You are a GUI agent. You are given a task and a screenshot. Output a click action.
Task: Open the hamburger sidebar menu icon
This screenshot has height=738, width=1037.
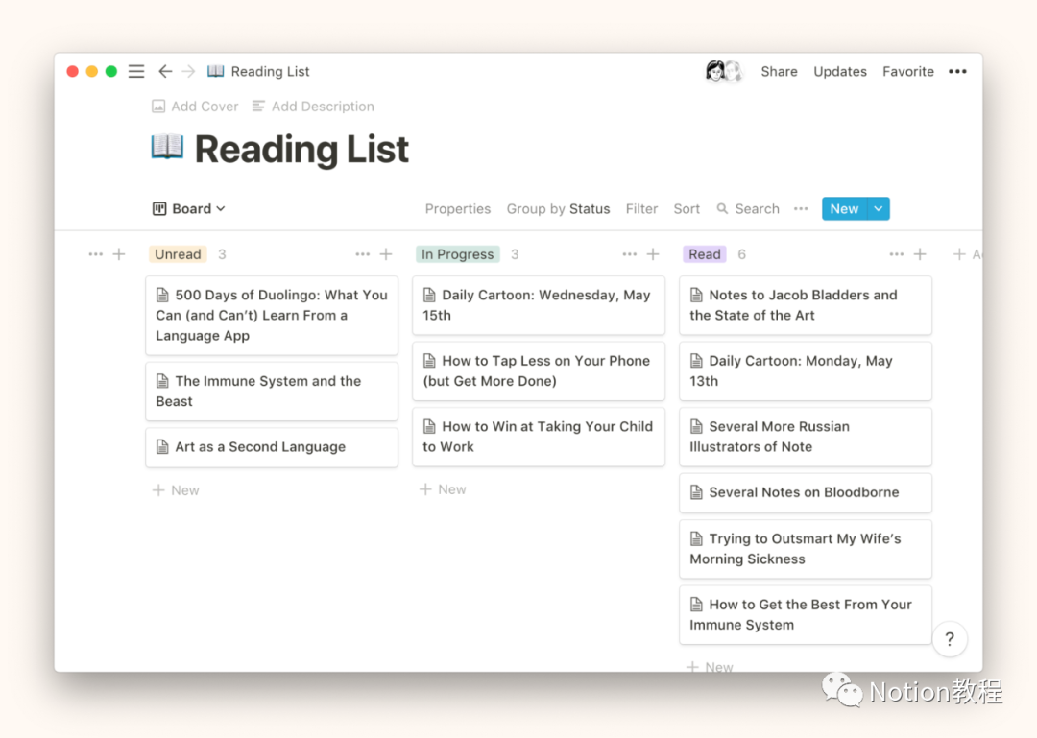coord(136,72)
